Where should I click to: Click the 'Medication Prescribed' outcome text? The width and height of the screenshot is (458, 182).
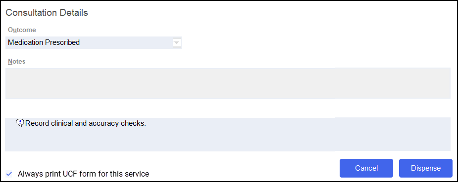44,42
